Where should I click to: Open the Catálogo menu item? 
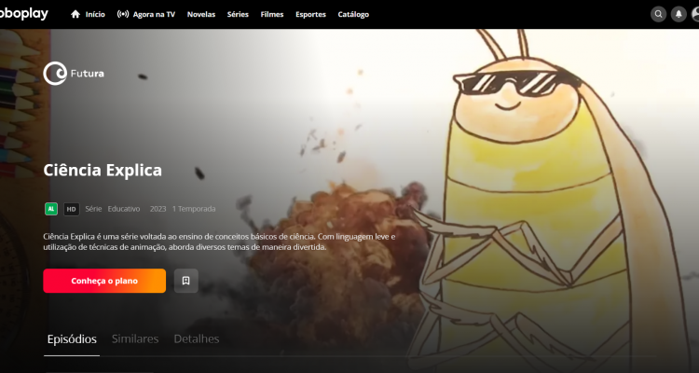click(x=353, y=14)
